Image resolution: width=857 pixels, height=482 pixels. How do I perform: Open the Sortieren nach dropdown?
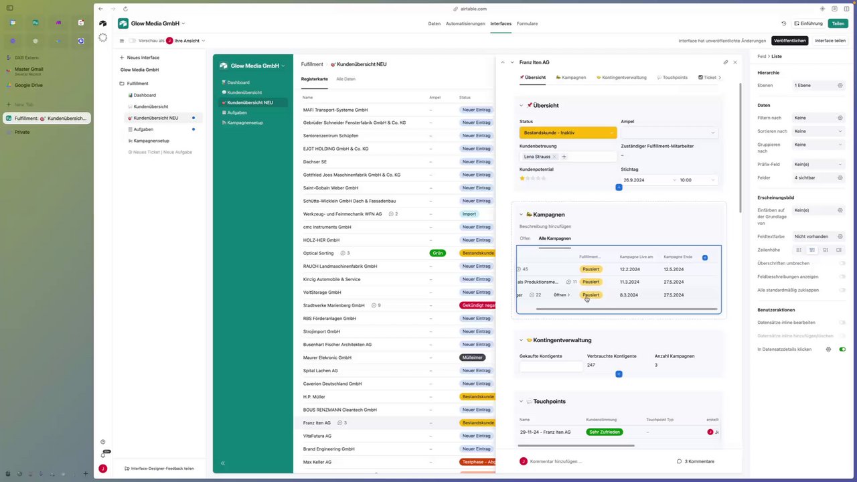(x=818, y=131)
